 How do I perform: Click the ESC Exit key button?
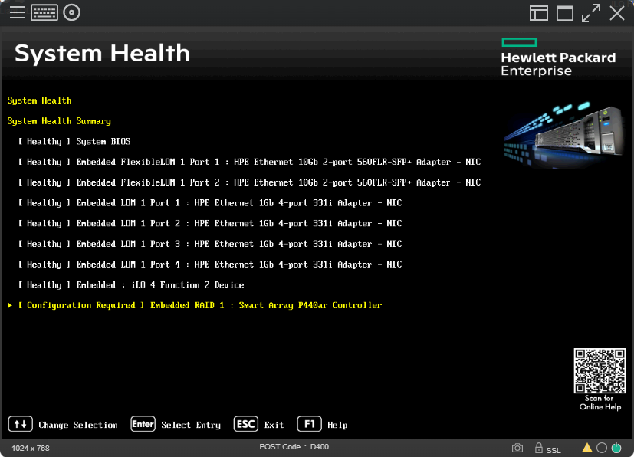click(x=246, y=424)
